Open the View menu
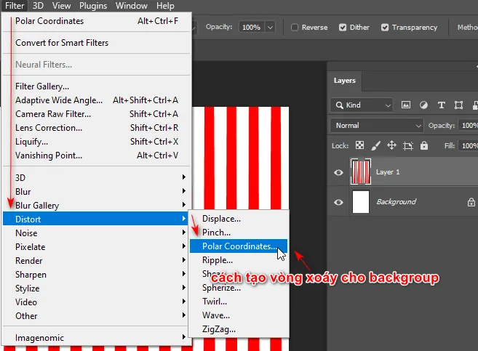This screenshot has width=478, height=351. tap(61, 6)
